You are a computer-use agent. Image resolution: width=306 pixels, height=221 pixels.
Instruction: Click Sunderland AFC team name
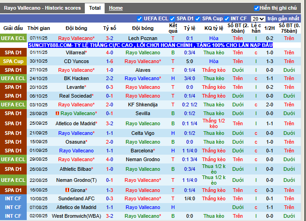[x=76, y=198]
